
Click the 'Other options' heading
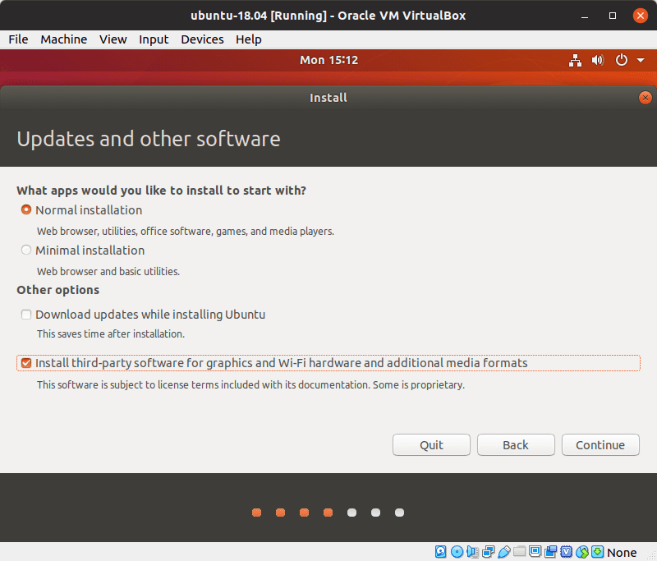[x=57, y=290]
